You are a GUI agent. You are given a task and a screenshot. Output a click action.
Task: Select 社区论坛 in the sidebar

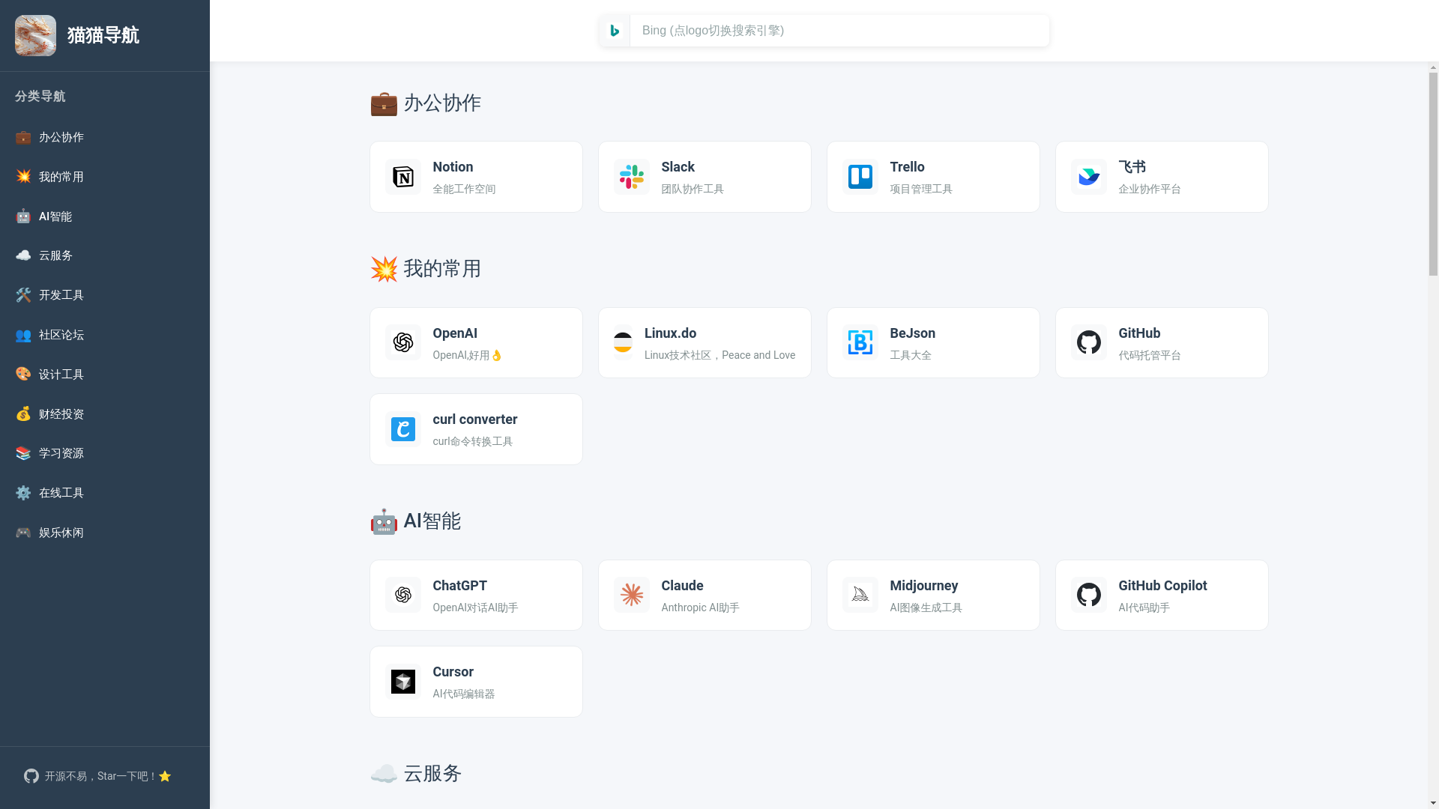tap(105, 335)
